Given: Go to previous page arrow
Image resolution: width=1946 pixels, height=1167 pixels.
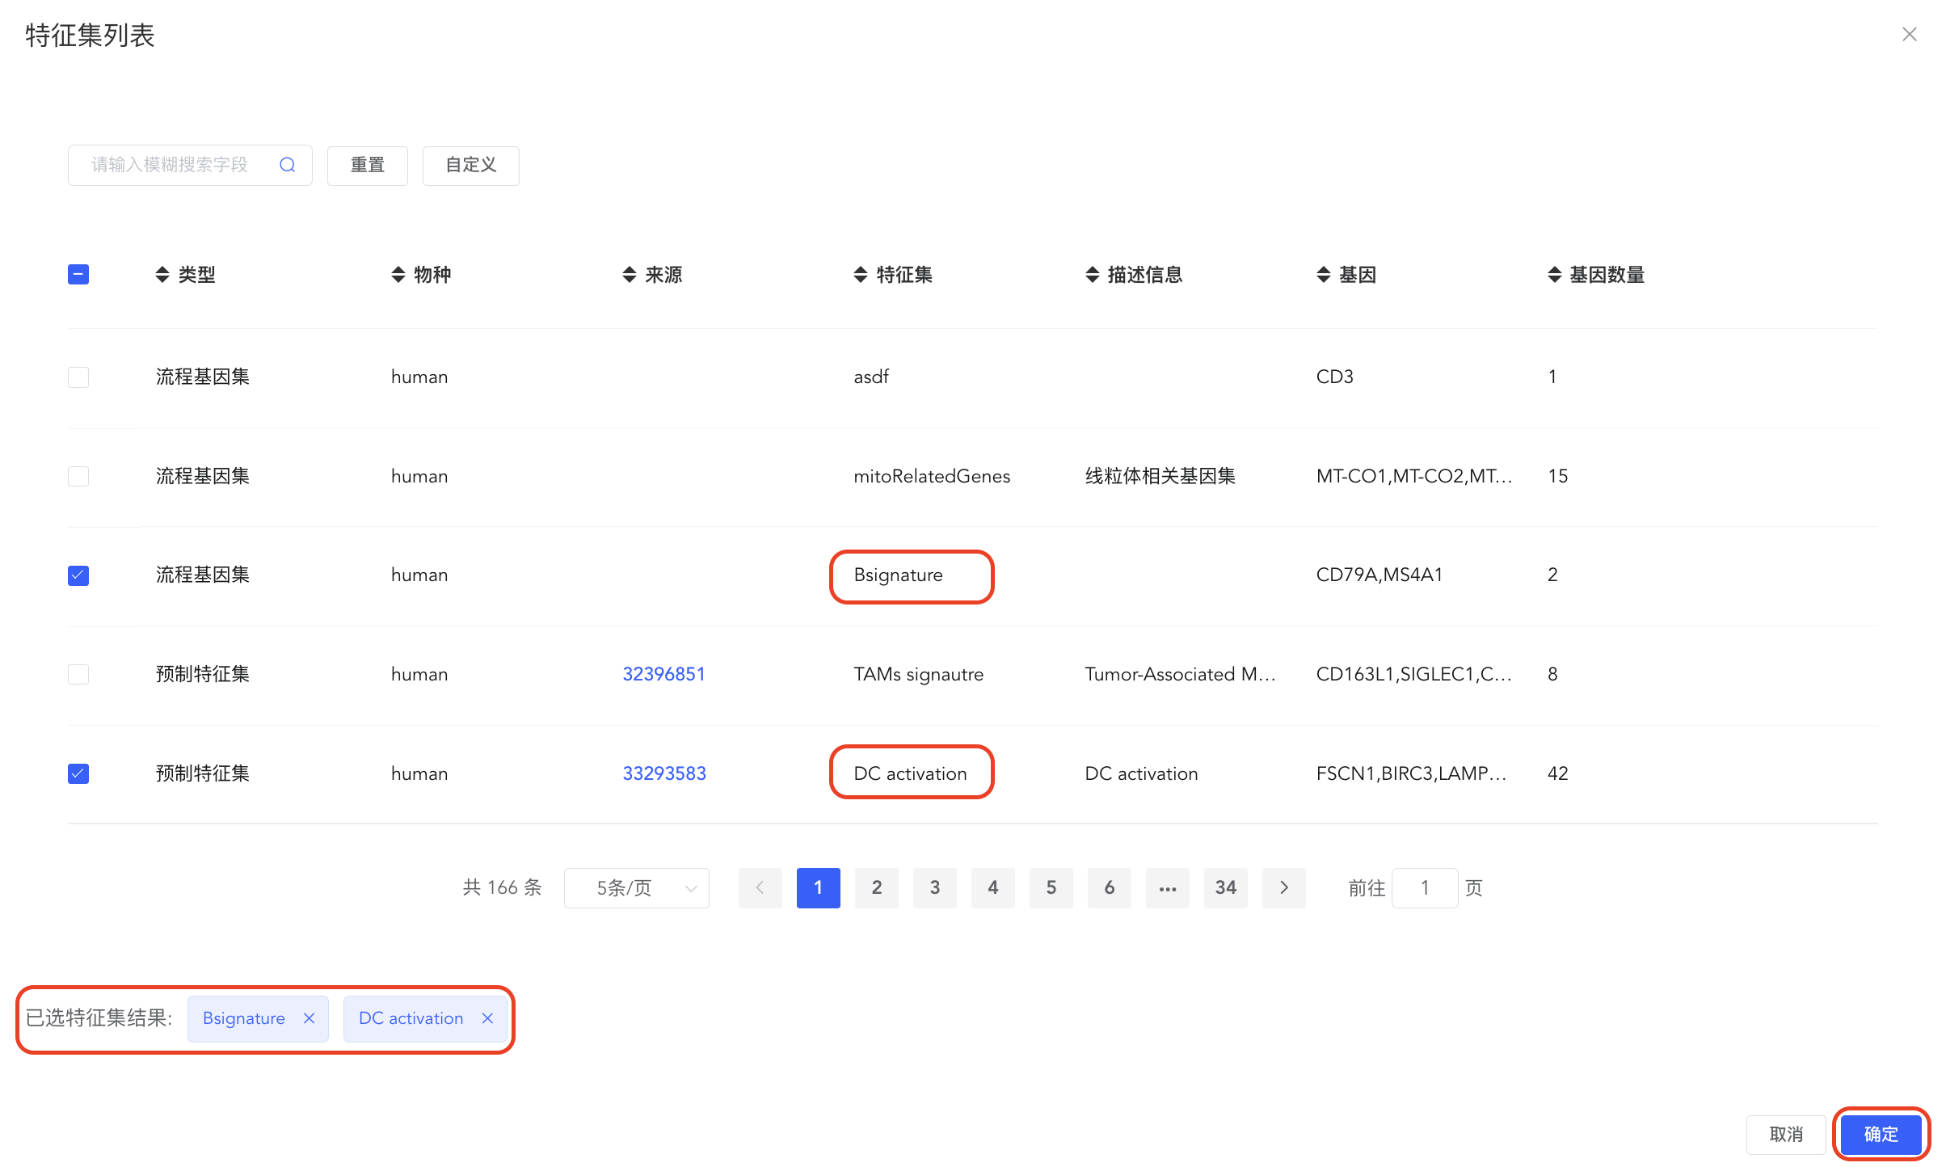Looking at the screenshot, I should pyautogui.click(x=760, y=888).
